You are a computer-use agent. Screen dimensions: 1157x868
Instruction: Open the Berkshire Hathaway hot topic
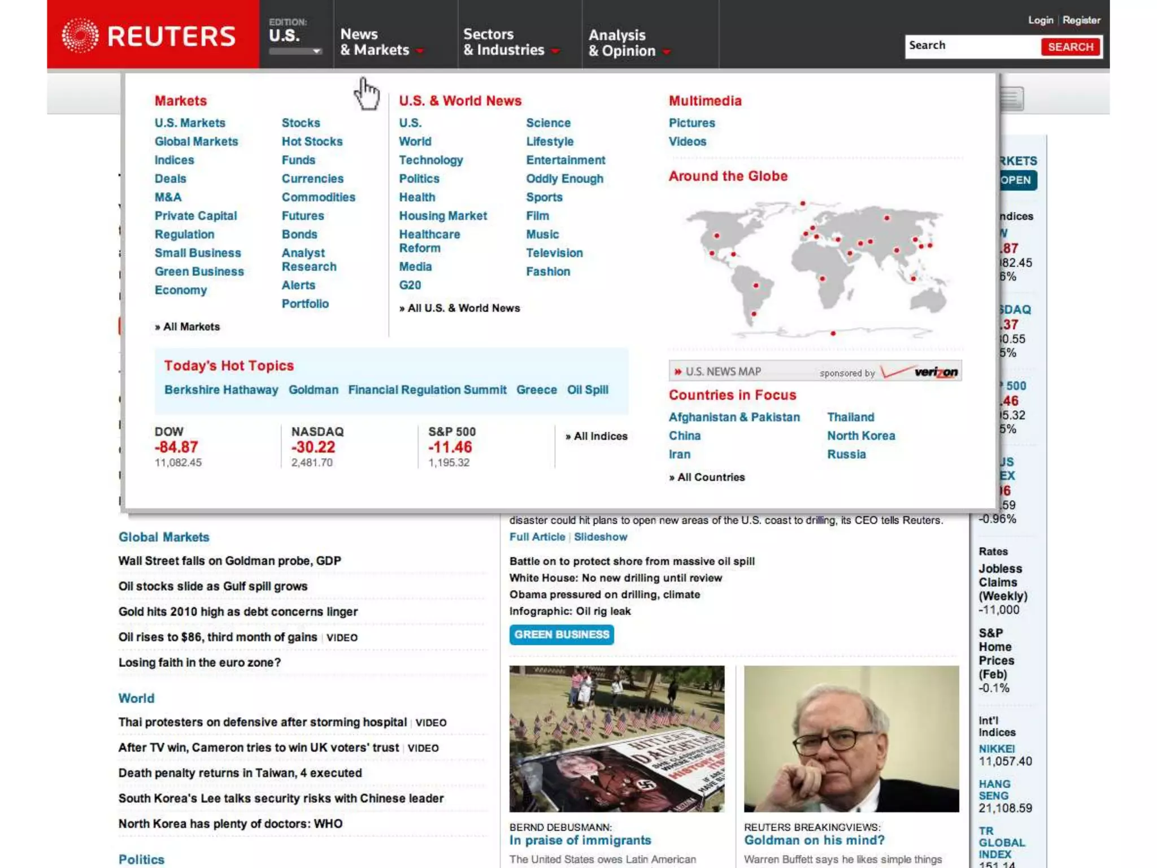221,390
